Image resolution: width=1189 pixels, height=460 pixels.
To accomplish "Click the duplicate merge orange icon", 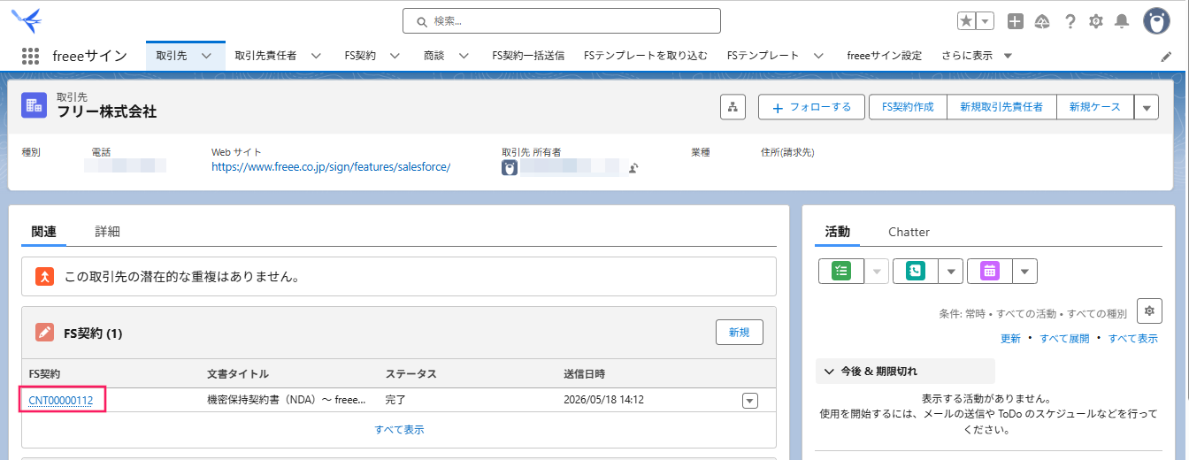I will coord(45,277).
